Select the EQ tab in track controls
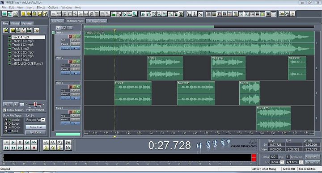Image resolution: width=322 pixels, height=173 pixels. [x=64, y=28]
